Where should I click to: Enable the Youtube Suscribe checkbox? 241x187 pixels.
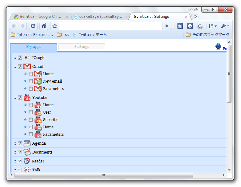[x=30, y=119]
